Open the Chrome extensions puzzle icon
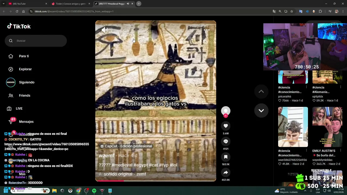This screenshot has width=347, height=195. (x=320, y=11)
